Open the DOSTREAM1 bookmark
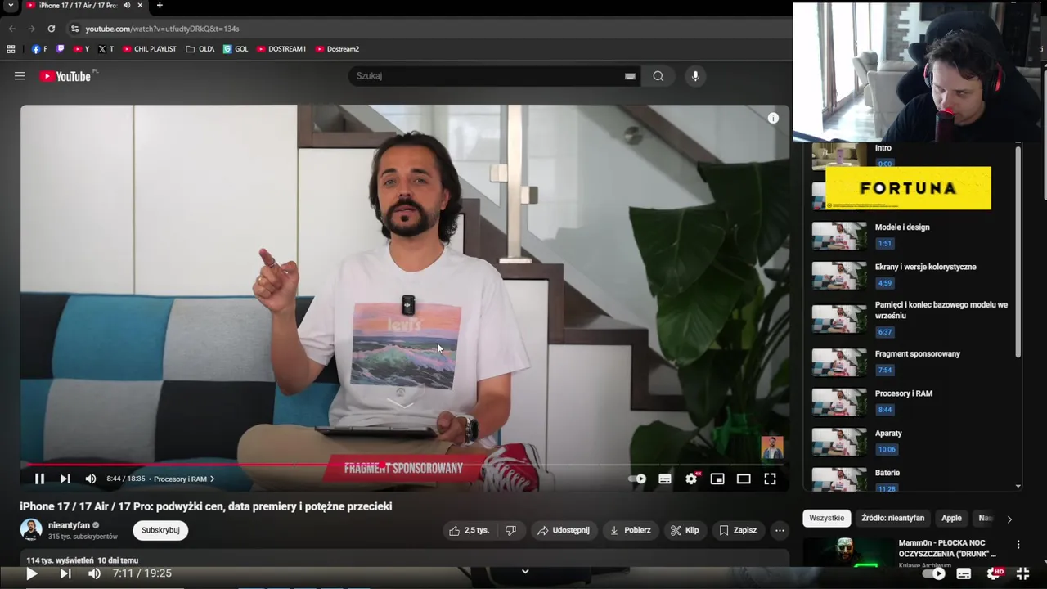The image size is (1047, 589). click(x=281, y=49)
